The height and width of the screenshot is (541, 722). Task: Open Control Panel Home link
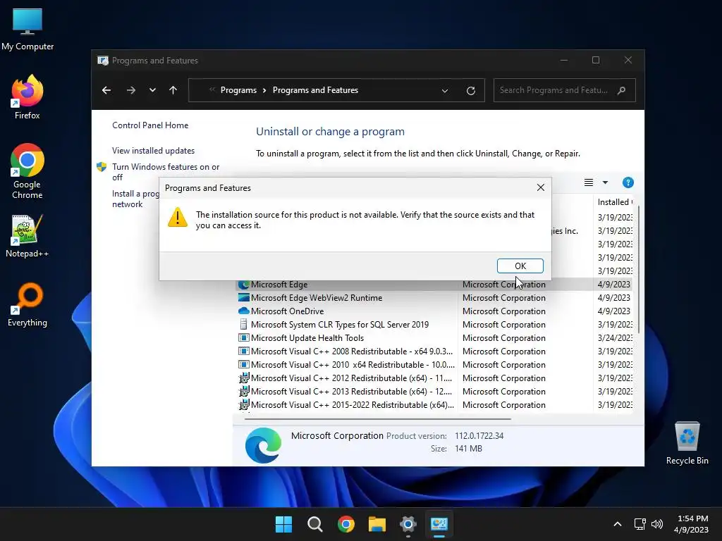pos(150,125)
